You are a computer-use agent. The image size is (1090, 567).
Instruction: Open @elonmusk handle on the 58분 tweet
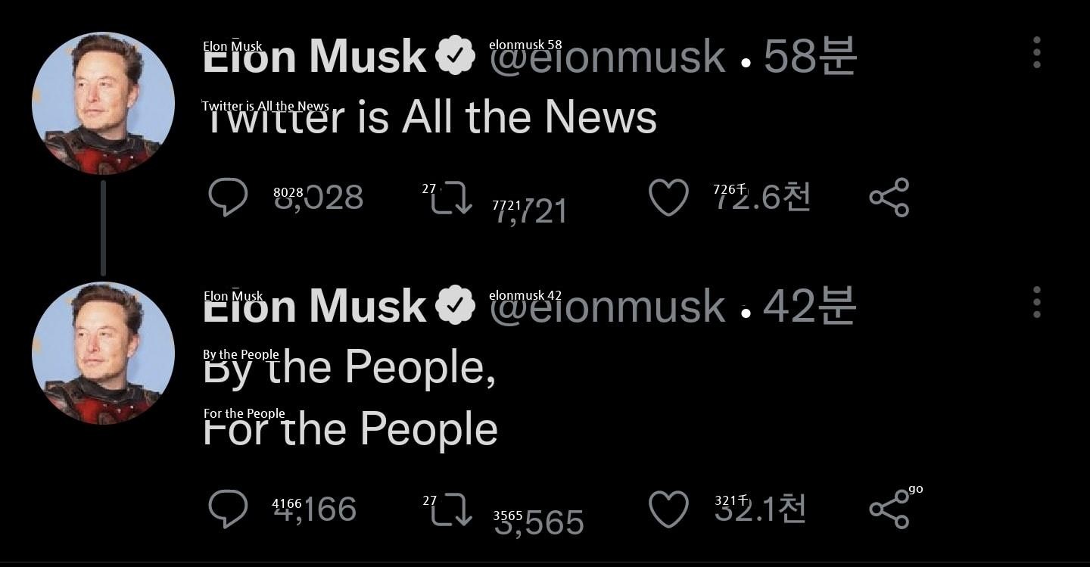click(607, 58)
